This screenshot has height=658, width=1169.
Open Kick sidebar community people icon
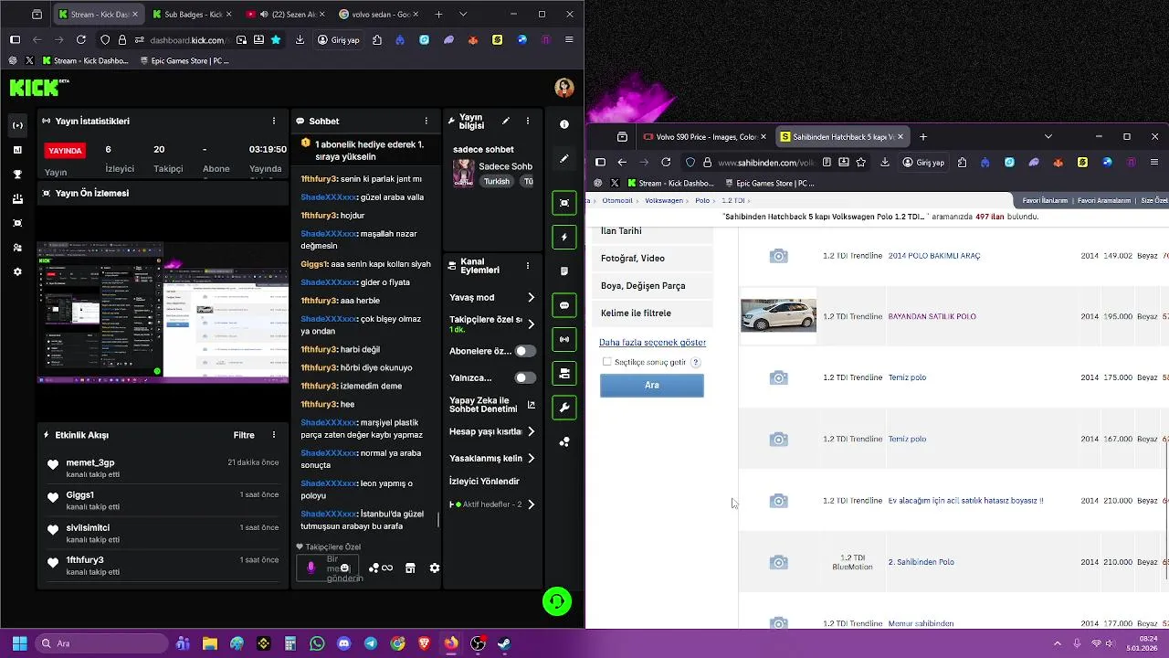[17, 248]
